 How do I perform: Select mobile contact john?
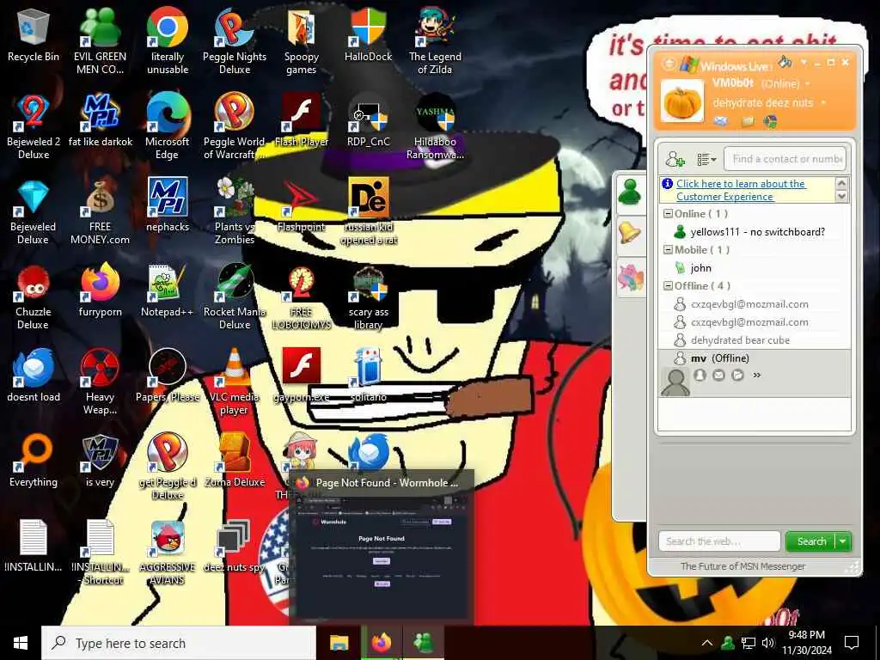coord(754,268)
